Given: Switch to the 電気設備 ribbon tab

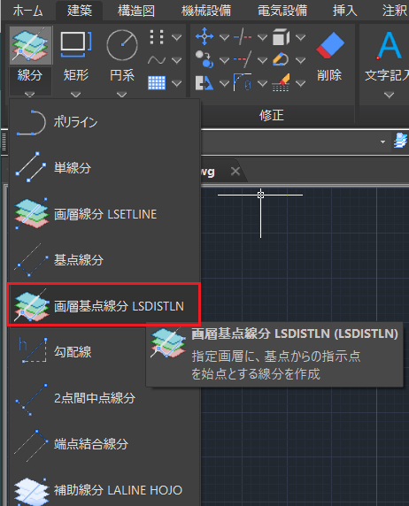Looking at the screenshot, I should click(282, 11).
